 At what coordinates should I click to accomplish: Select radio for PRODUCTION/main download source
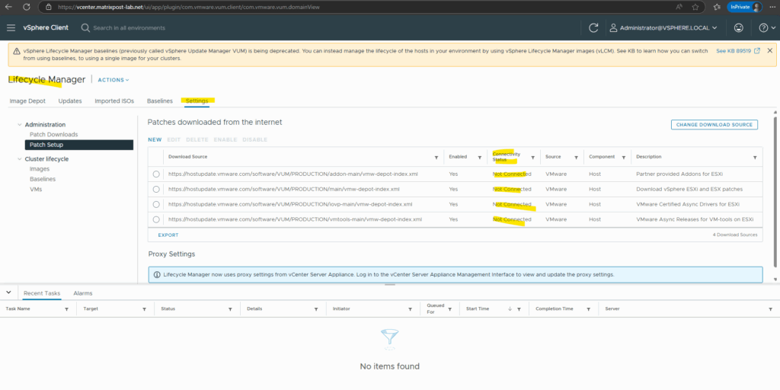156,189
